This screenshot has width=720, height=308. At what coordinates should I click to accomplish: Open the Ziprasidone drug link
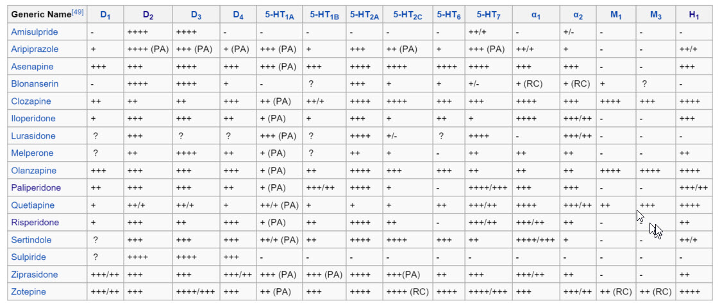(x=35, y=275)
